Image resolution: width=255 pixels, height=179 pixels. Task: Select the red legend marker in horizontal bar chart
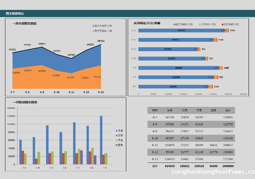point(223,24)
